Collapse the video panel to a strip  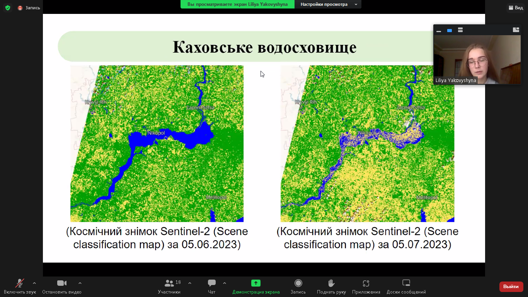tap(439, 30)
